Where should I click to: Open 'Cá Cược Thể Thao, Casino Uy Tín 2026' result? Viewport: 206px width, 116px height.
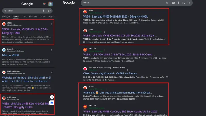tap(120, 112)
